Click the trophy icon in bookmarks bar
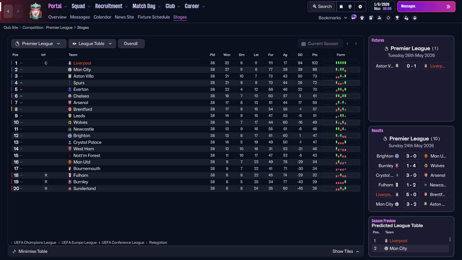 pos(397,18)
